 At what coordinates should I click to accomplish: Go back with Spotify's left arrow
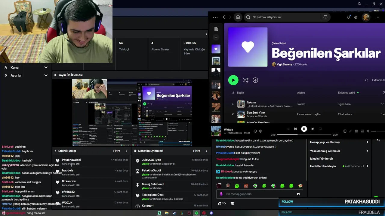coord(224,17)
